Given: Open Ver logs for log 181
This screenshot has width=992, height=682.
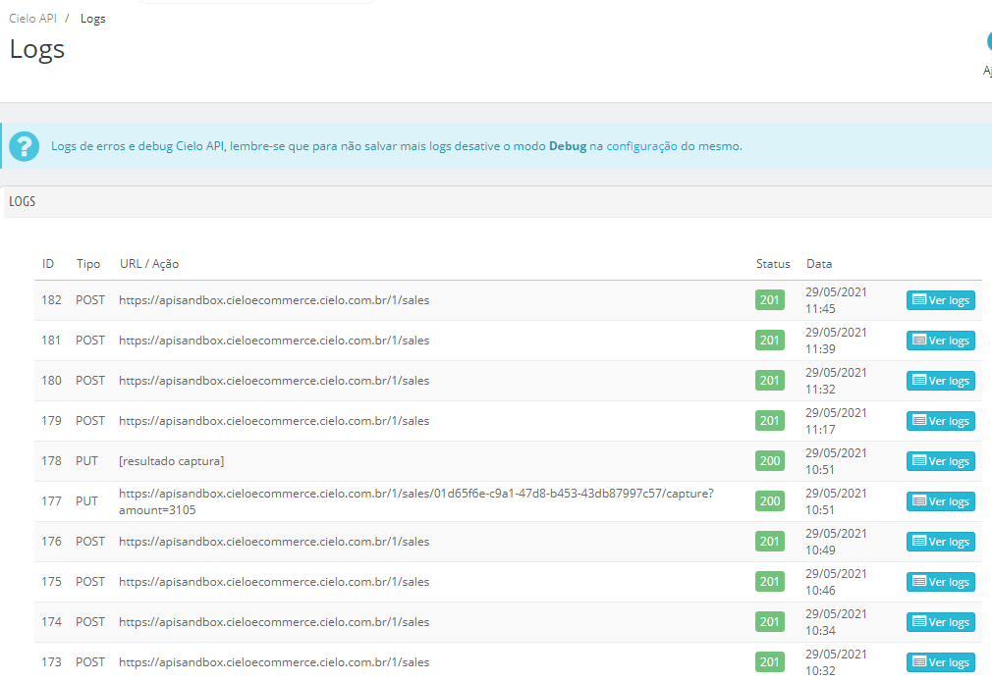Looking at the screenshot, I should [x=940, y=341].
